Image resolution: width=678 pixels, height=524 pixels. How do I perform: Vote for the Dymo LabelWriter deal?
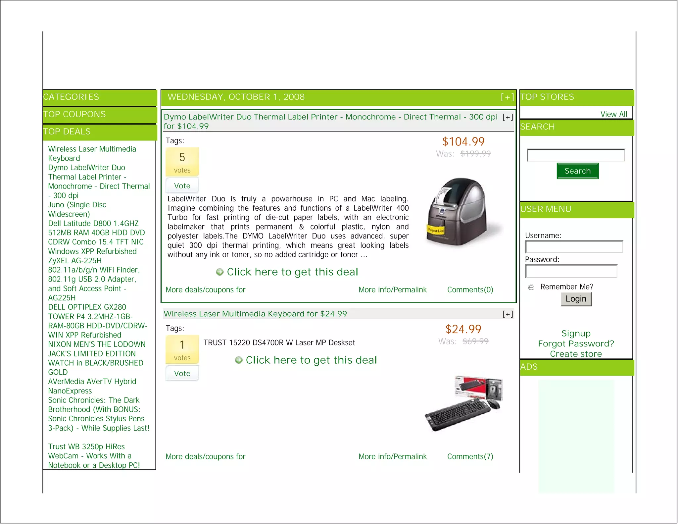(182, 186)
